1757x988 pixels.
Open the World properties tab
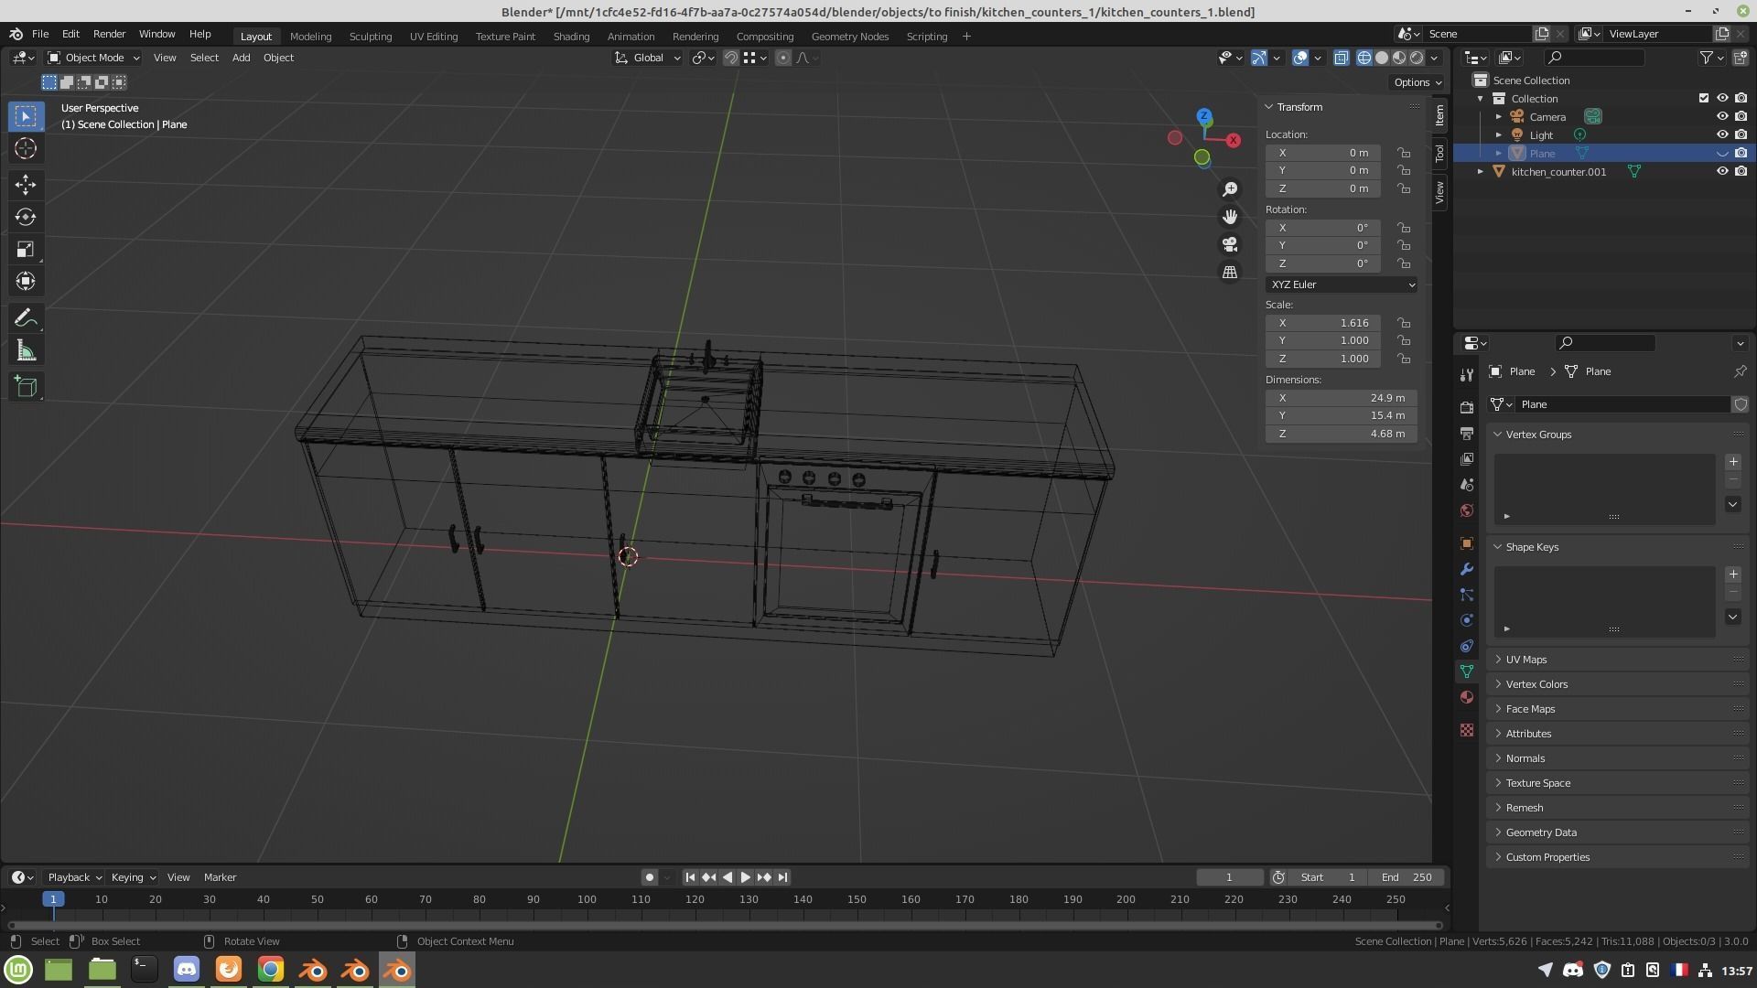(x=1467, y=510)
